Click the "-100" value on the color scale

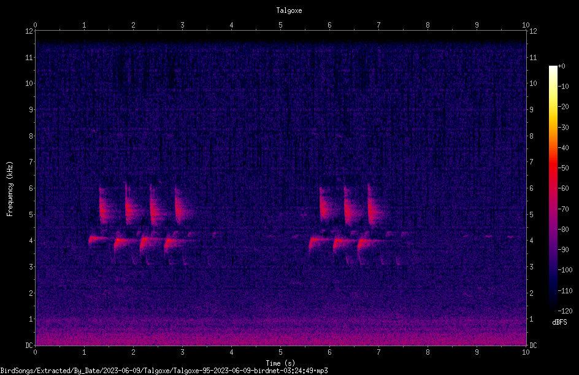(566, 270)
